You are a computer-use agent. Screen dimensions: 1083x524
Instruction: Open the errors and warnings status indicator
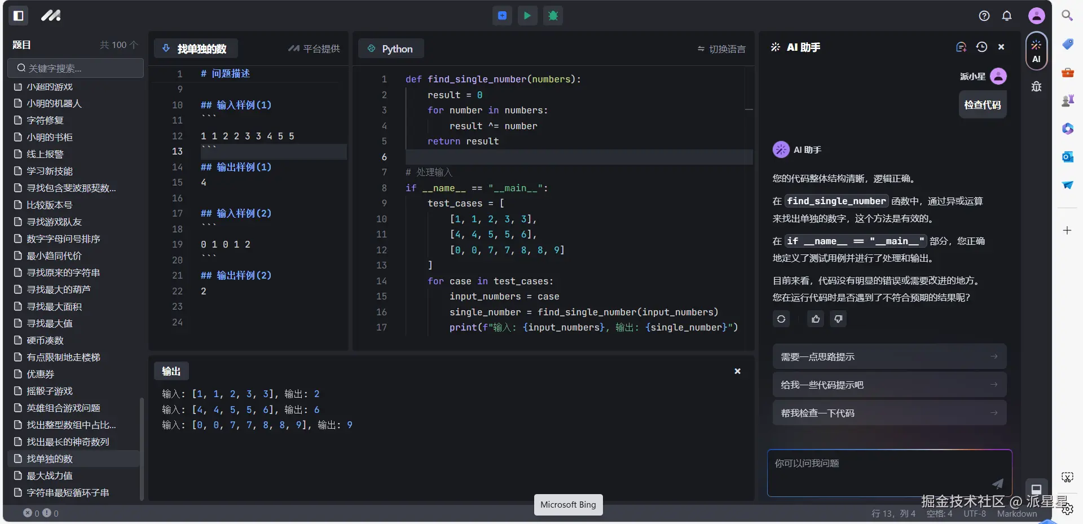41,513
